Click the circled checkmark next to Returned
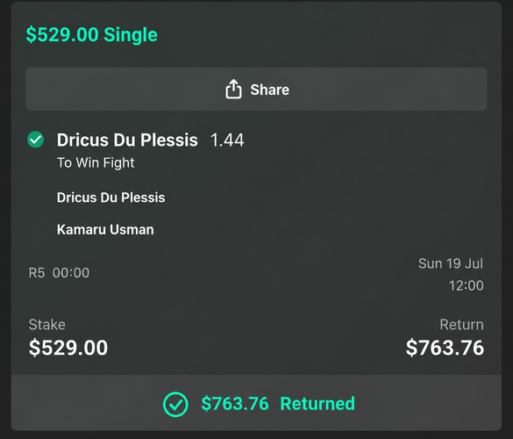This screenshot has height=439, width=513. click(x=175, y=404)
